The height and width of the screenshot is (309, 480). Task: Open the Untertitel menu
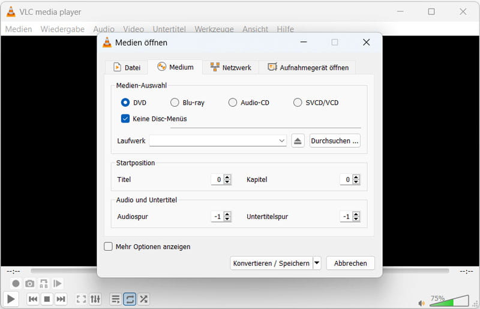click(169, 29)
